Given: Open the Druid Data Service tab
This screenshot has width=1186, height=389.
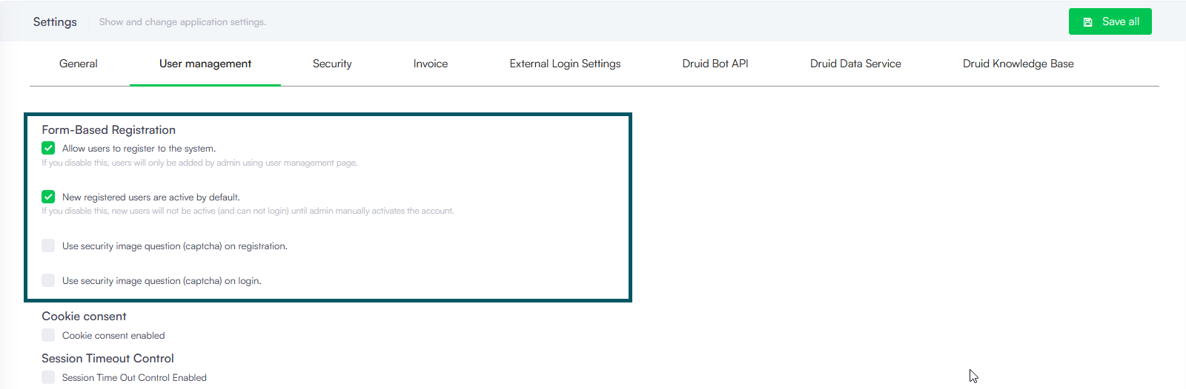Looking at the screenshot, I should 855,64.
